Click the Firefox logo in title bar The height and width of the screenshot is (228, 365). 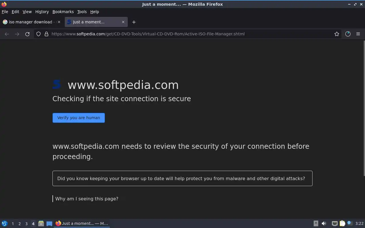(x=4, y=4)
